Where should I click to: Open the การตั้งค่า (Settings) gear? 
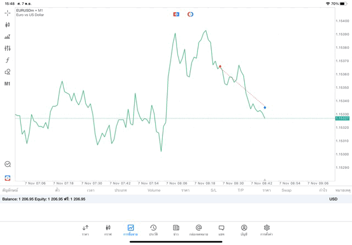point(266,230)
